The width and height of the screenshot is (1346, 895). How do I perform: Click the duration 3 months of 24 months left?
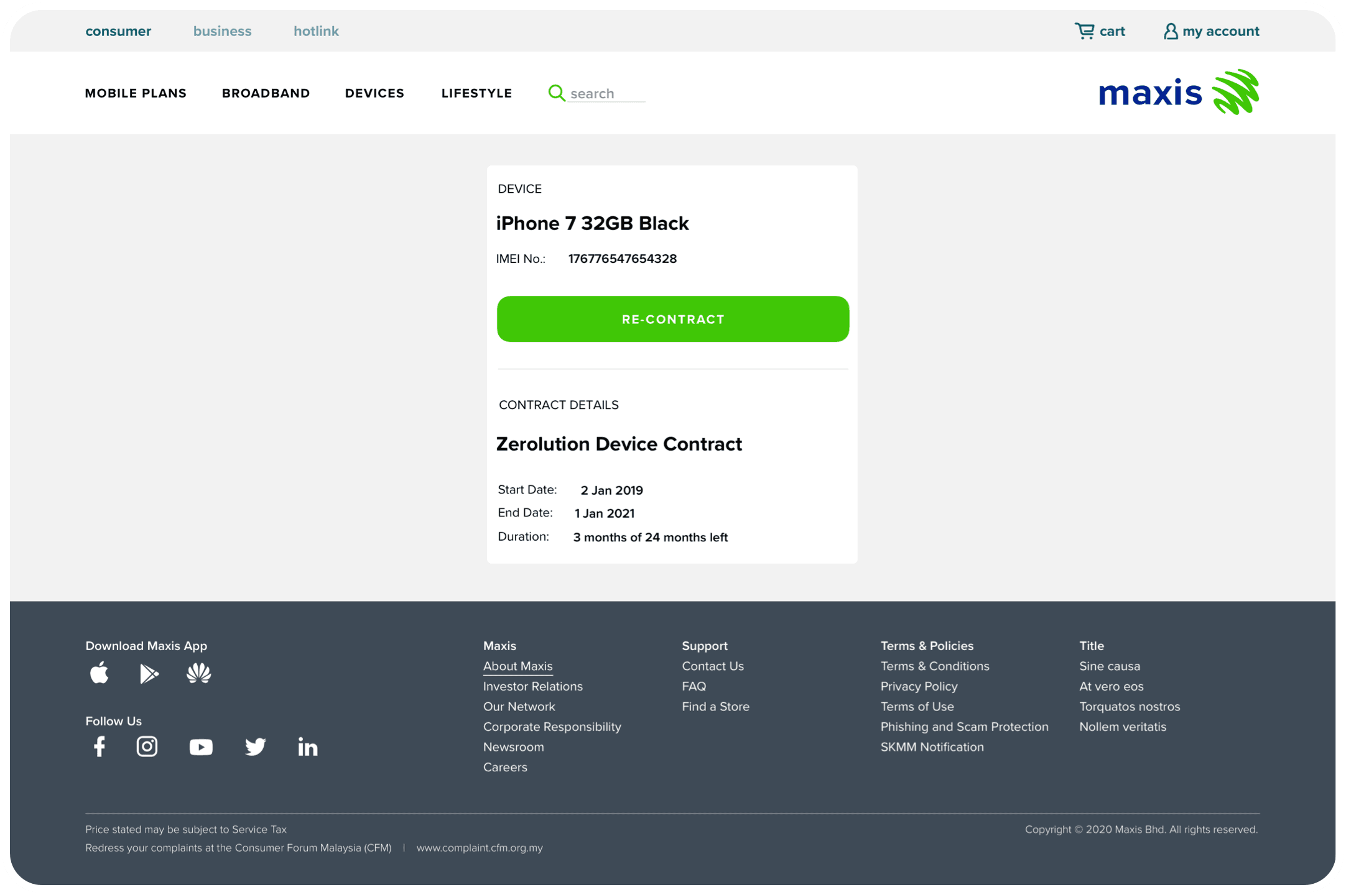click(x=651, y=538)
